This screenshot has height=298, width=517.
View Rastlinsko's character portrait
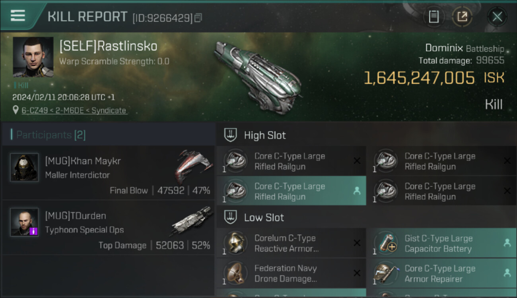coord(33,57)
